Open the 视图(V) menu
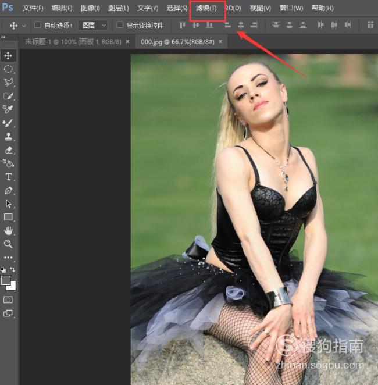This screenshot has width=378, height=385. [x=260, y=8]
